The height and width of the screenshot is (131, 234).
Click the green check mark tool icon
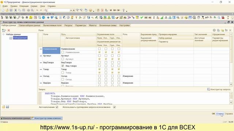(x=141, y=17)
